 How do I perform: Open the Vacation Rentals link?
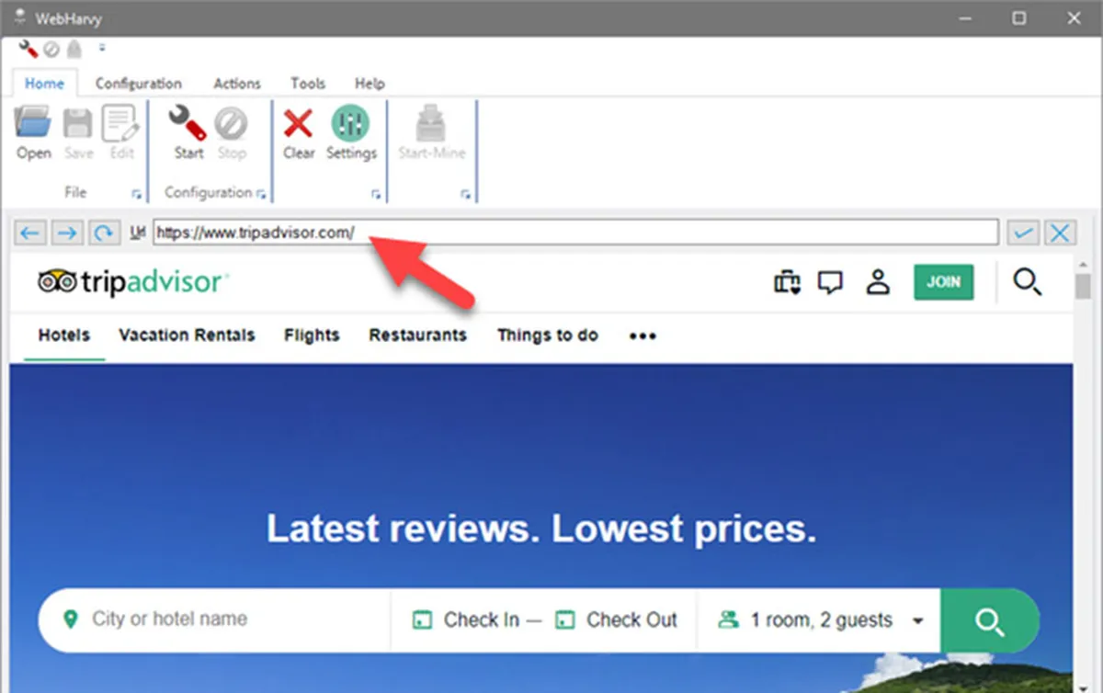tap(187, 335)
